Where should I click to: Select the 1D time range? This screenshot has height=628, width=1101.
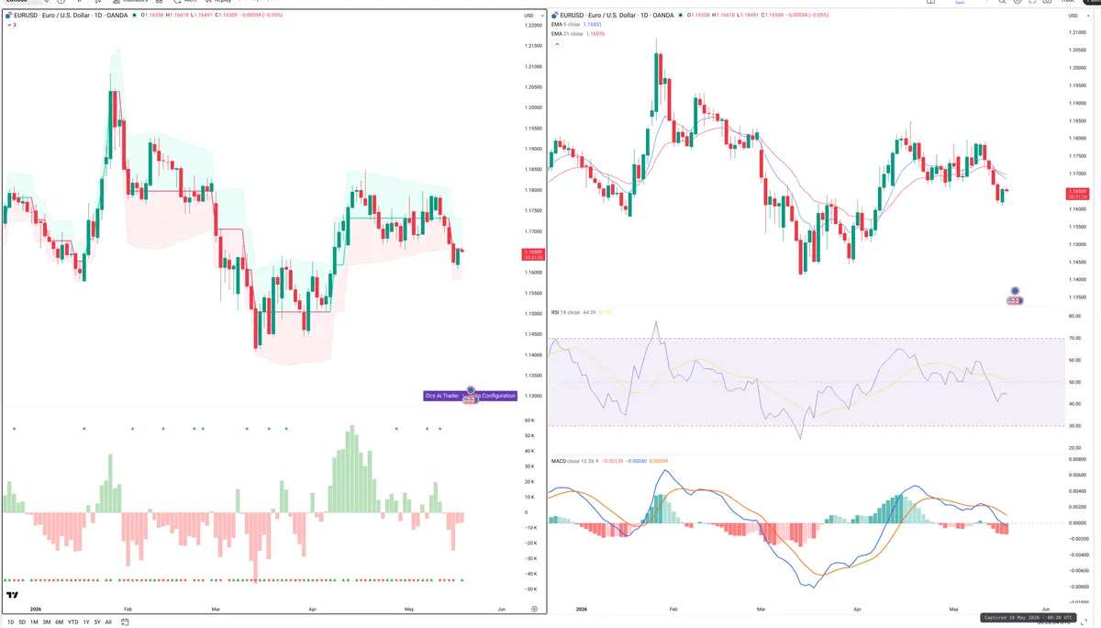click(x=11, y=622)
